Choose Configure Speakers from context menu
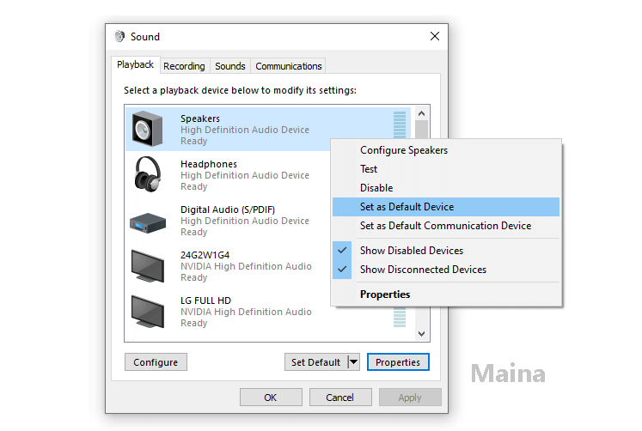 pos(446,150)
